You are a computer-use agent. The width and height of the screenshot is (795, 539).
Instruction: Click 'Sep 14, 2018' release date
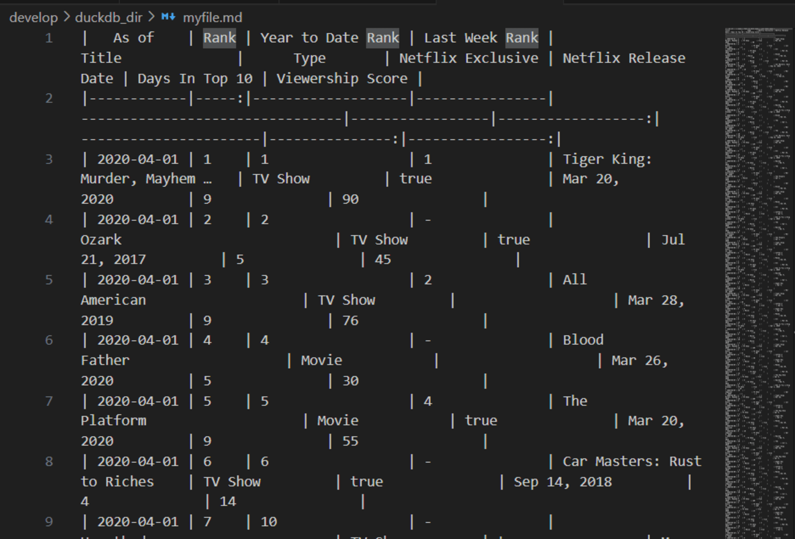click(563, 481)
